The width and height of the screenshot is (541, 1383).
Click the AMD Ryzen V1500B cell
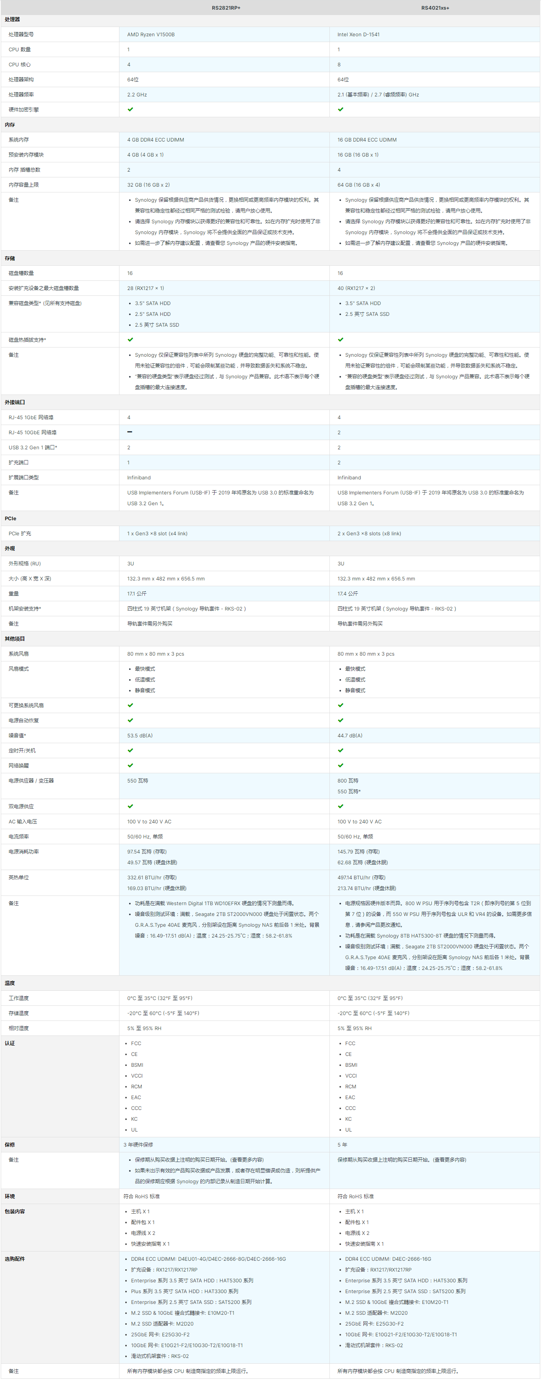151,34
